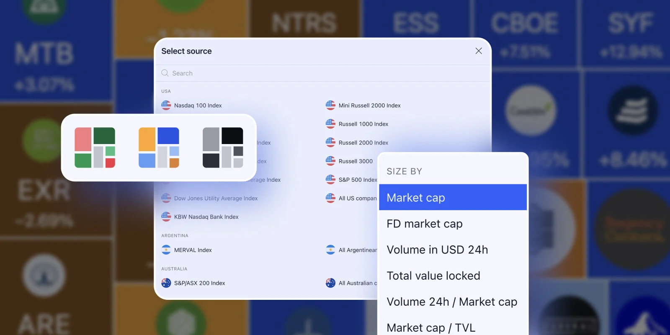Close the Select source dialog

click(479, 51)
